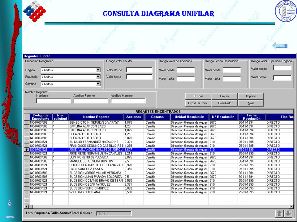Screen dimensions: 297x222
Task: Select row ORLANDO AUGUSTO ORELLANA
Action: pos(159,165)
